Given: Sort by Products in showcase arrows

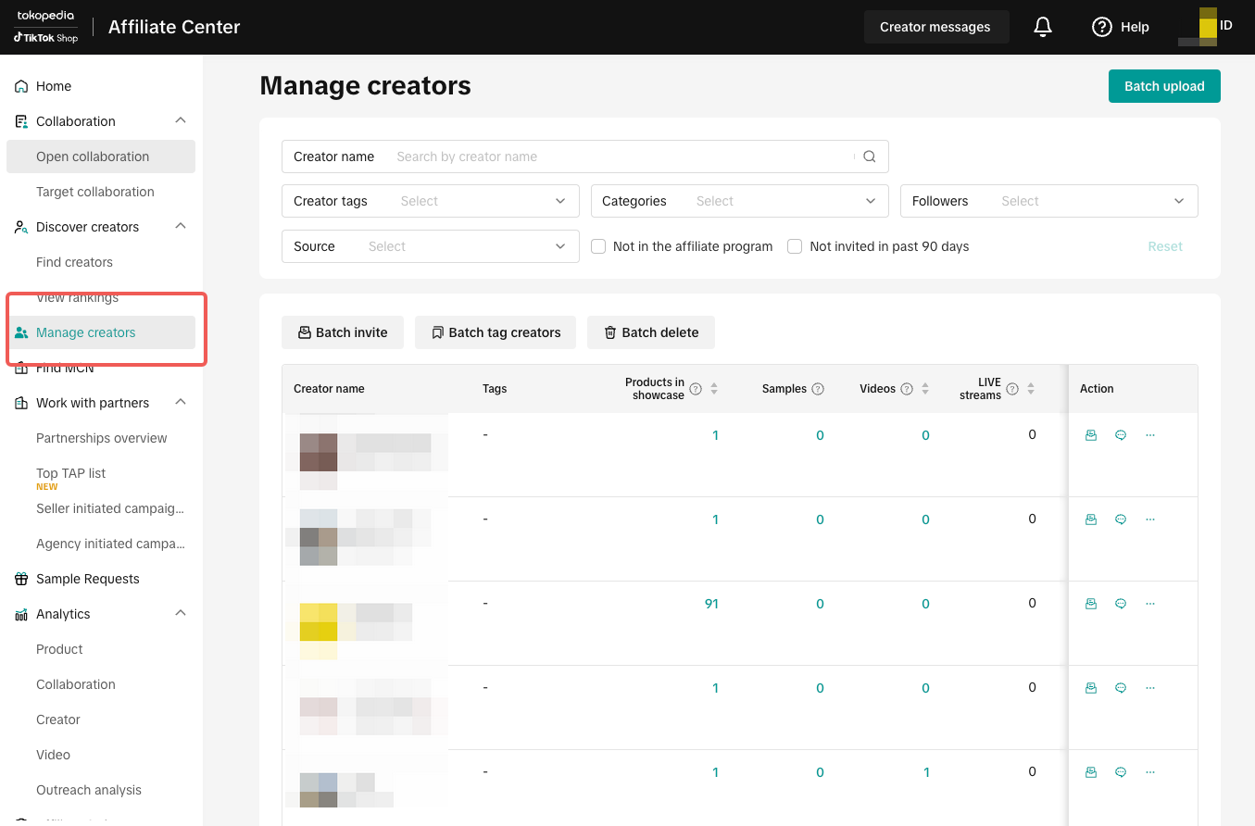Looking at the screenshot, I should pos(714,389).
